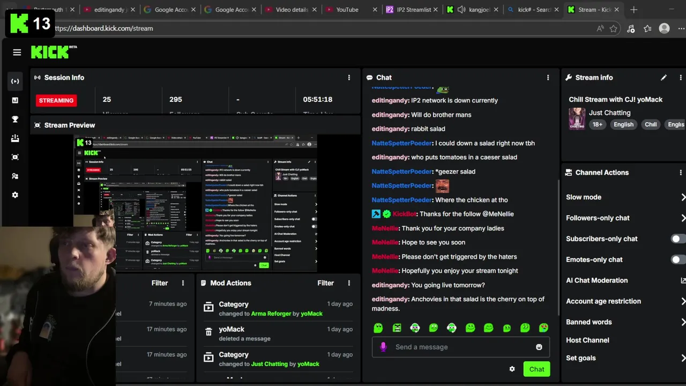Open the browser profile avatar
Image resolution: width=686 pixels, height=386 pixels.
click(x=665, y=28)
